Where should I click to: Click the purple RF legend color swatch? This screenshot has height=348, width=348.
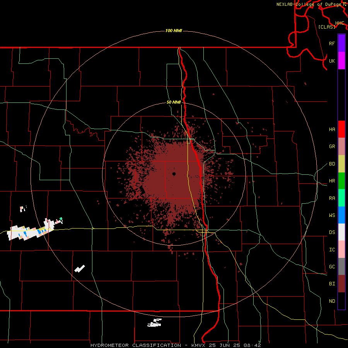(x=341, y=43)
